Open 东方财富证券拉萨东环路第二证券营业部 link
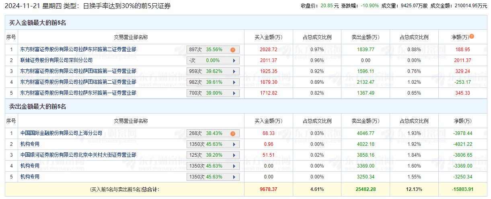Screen dimensions: 491x199 point(78,50)
